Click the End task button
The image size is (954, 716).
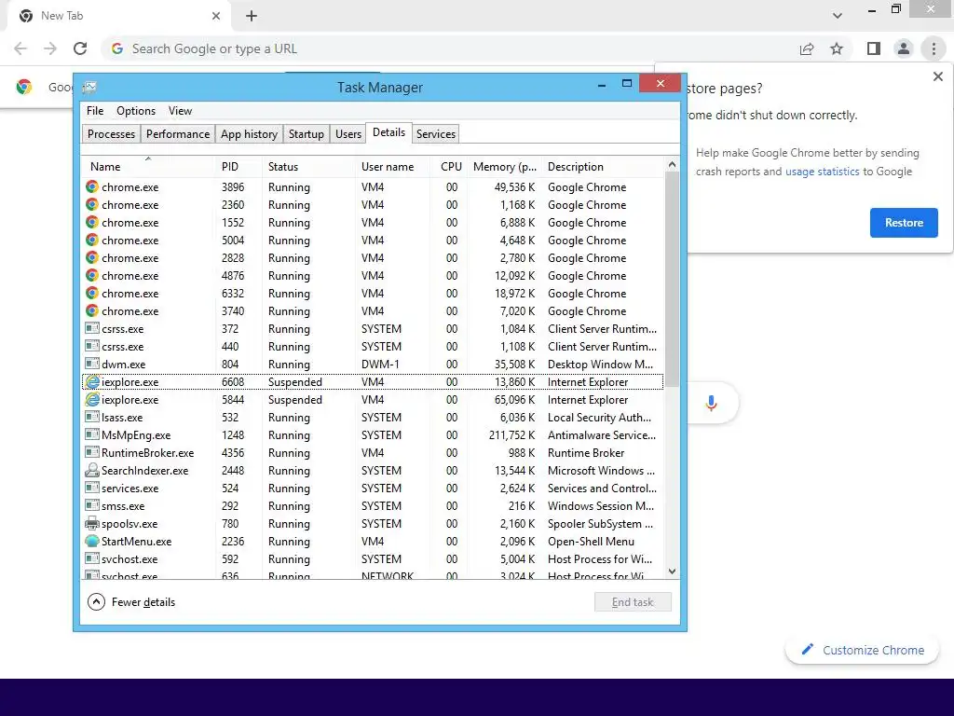(633, 602)
